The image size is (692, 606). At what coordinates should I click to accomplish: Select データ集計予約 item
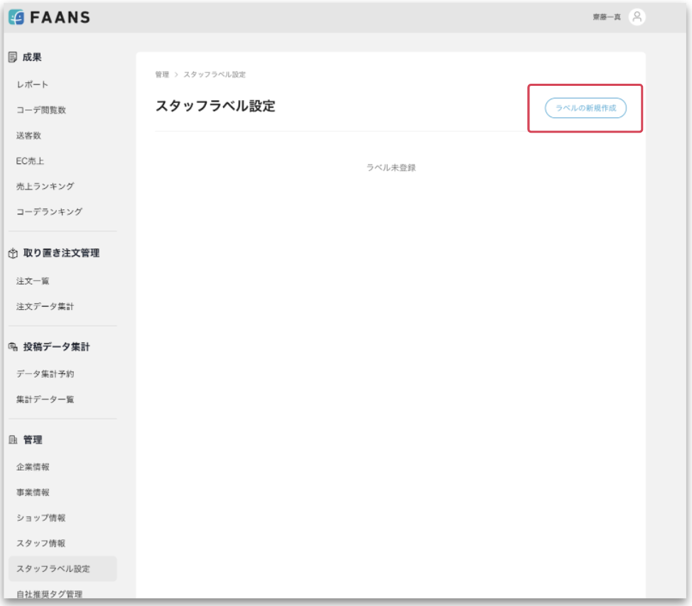[45, 374]
